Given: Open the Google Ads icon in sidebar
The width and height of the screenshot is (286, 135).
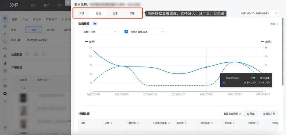Looking at the screenshot, I should coord(5,56).
